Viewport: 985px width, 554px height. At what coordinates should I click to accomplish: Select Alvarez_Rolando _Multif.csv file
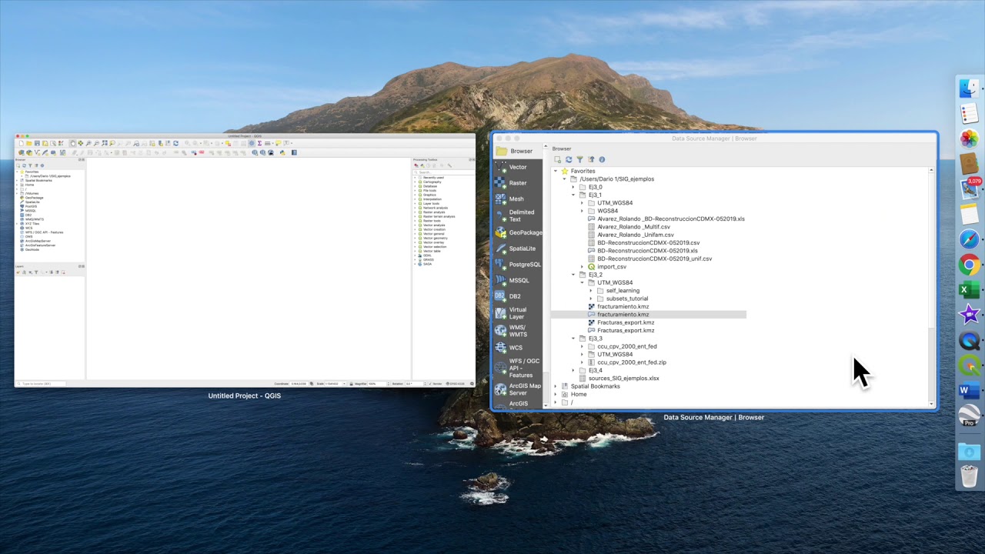pyautogui.click(x=633, y=227)
